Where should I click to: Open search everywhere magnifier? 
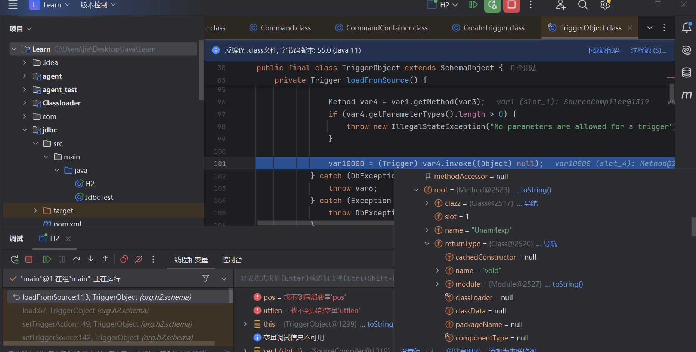tap(583, 5)
